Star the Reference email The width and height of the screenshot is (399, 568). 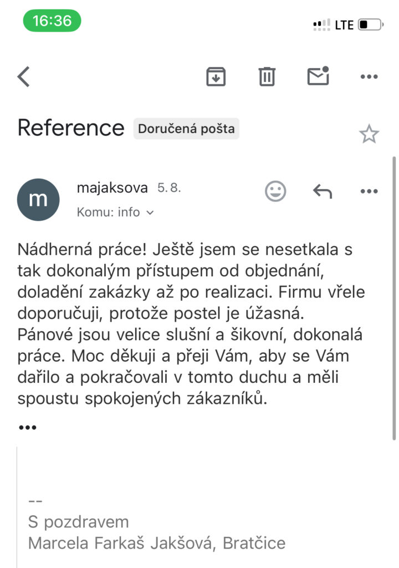pyautogui.click(x=369, y=134)
